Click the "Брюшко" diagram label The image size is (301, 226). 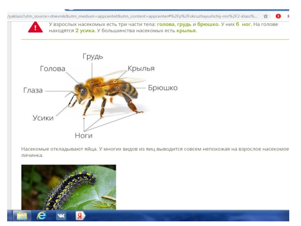163,88
